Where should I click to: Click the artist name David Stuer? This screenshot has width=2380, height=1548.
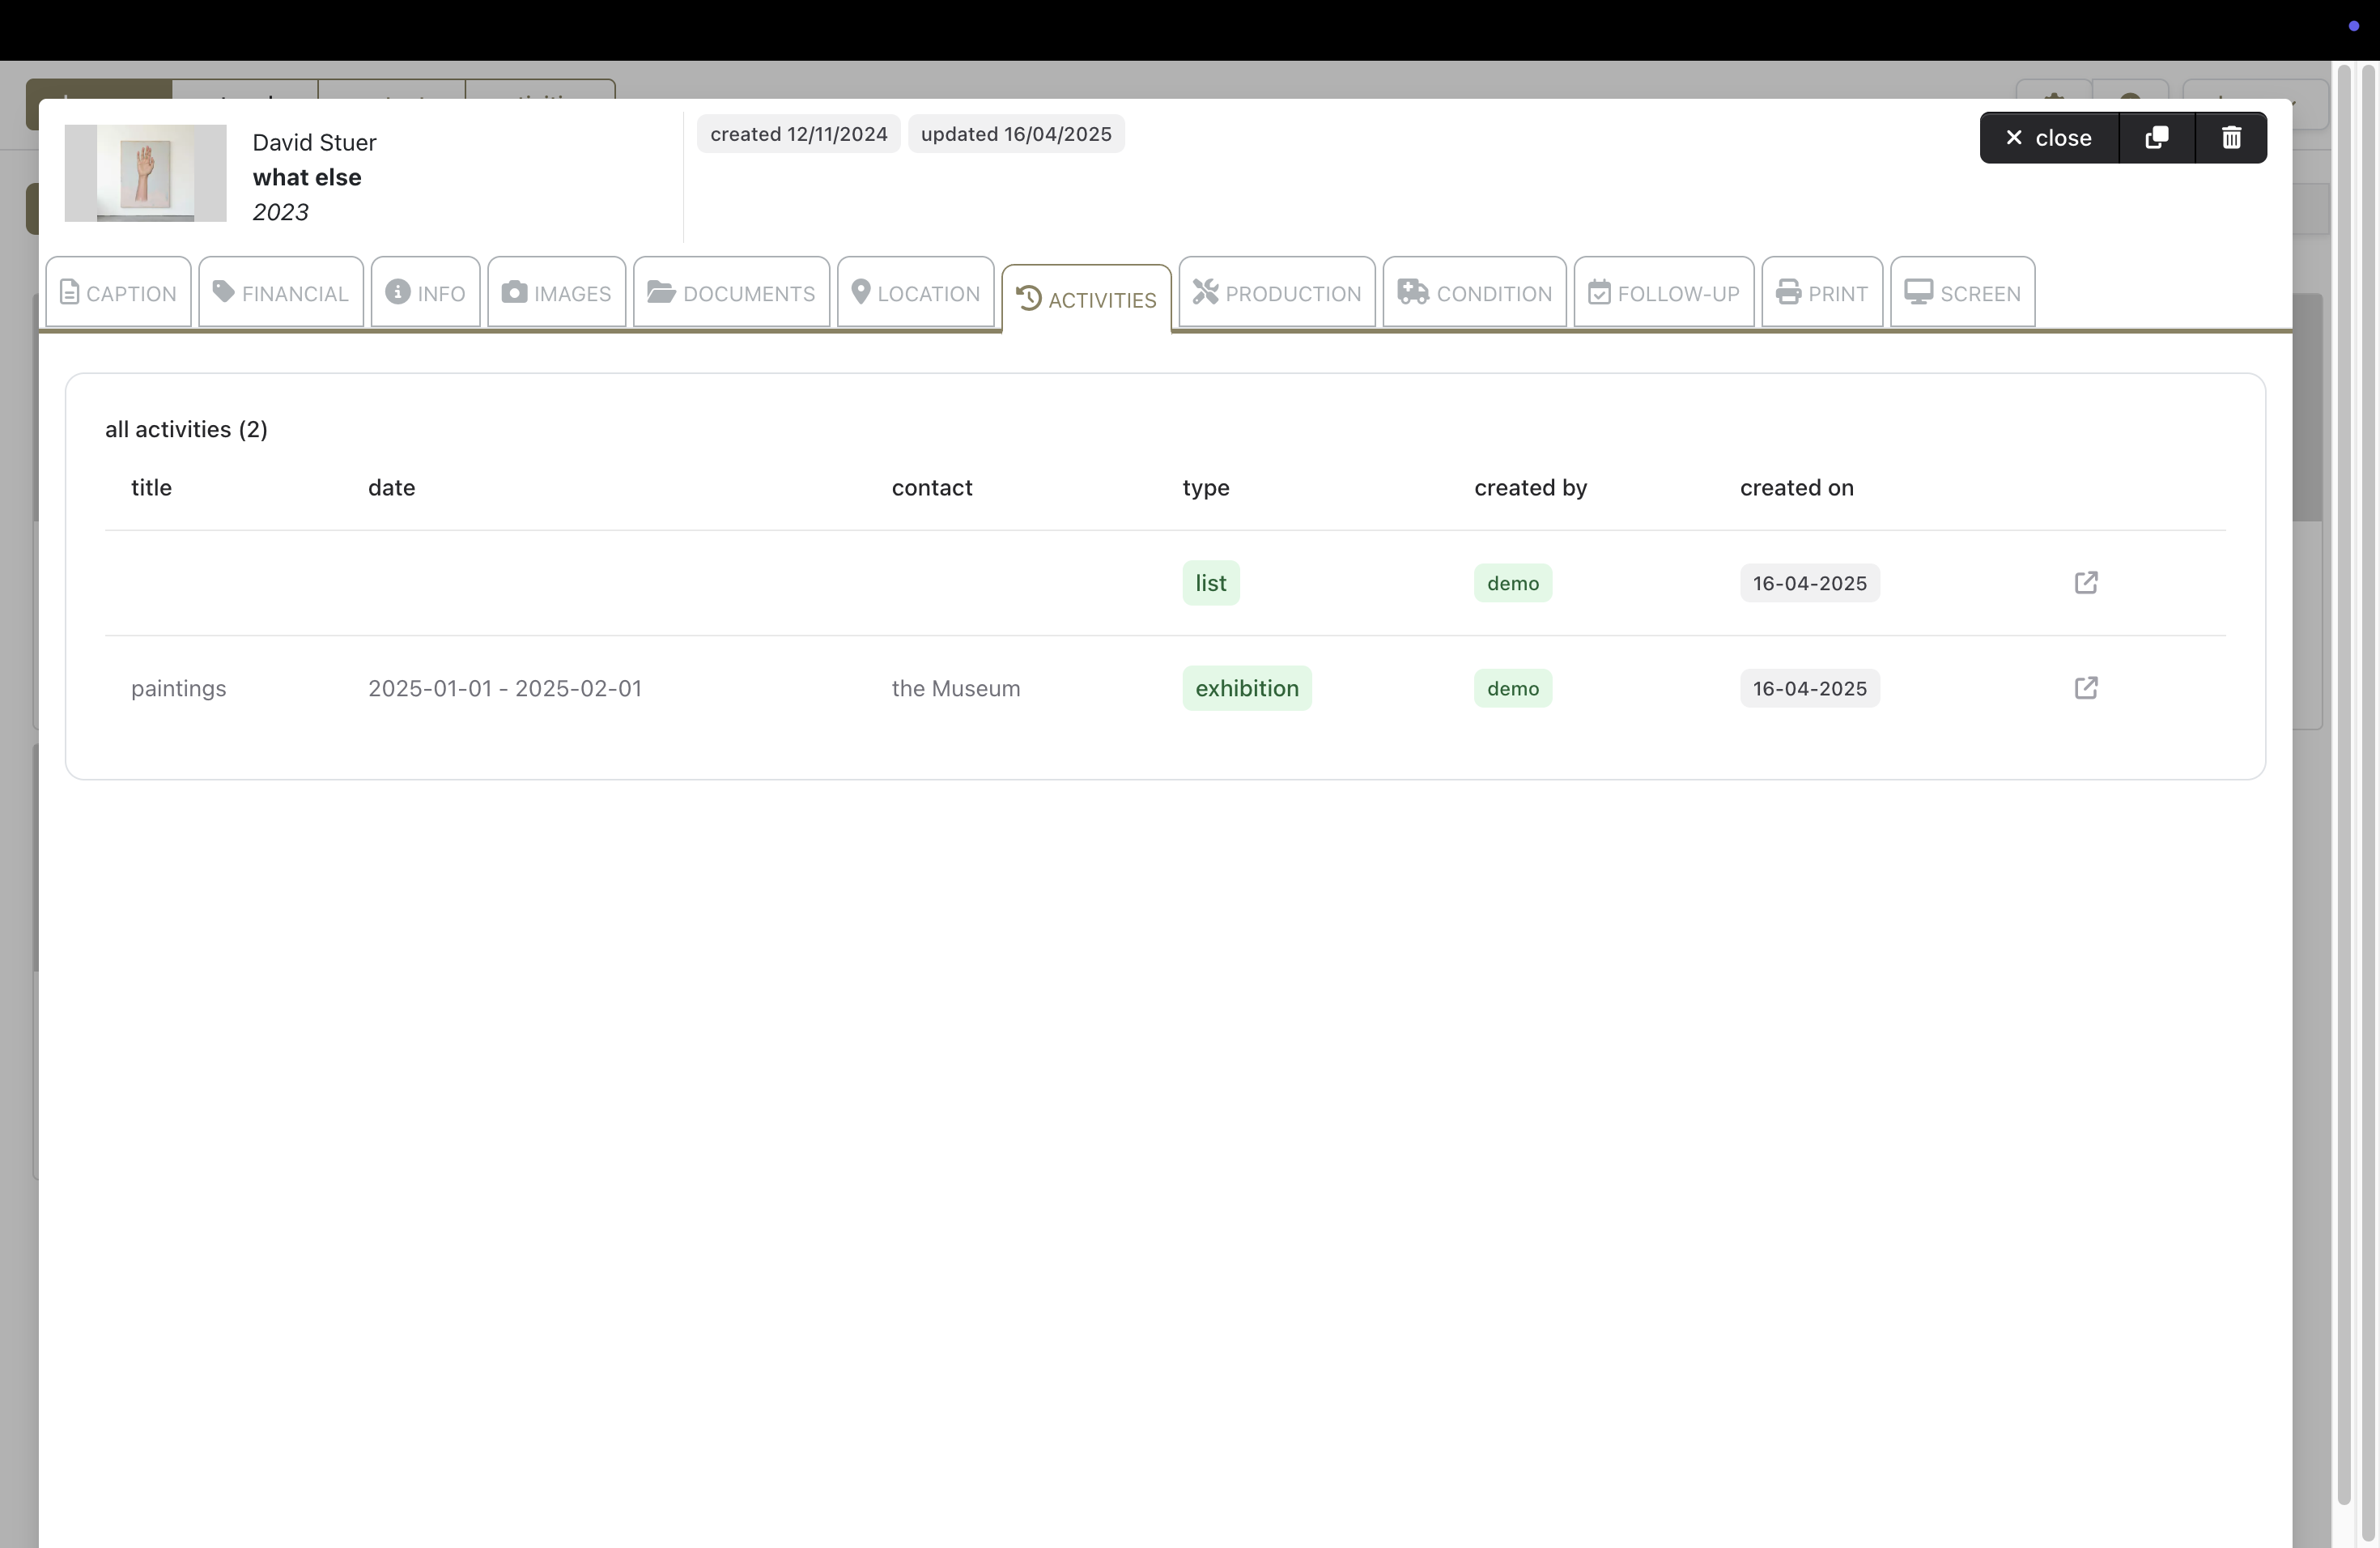coord(314,142)
